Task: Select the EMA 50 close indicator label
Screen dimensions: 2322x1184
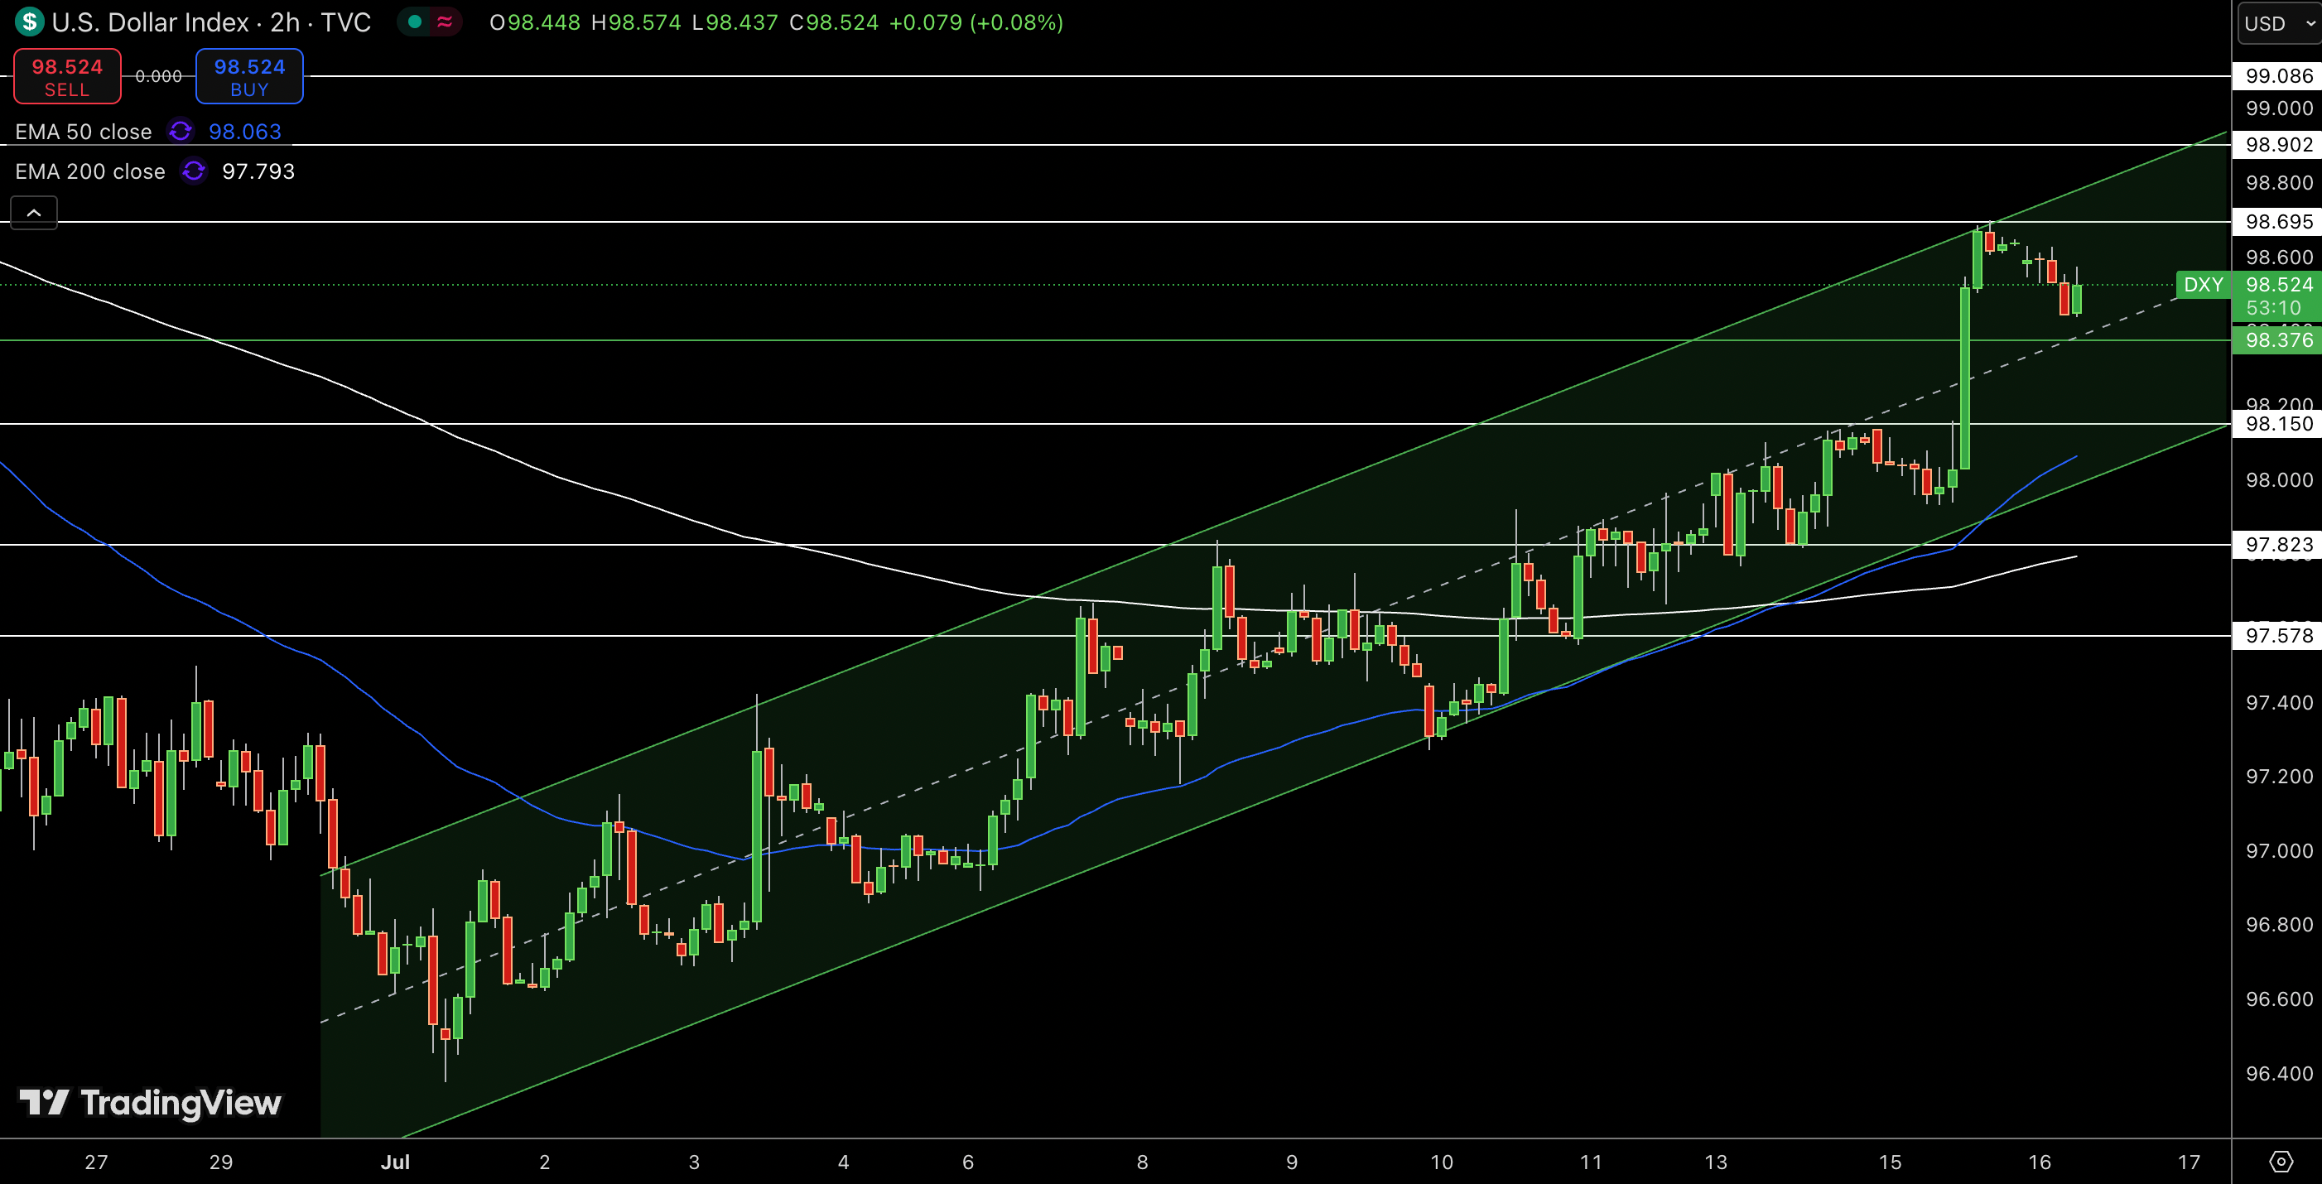Action: (x=83, y=132)
